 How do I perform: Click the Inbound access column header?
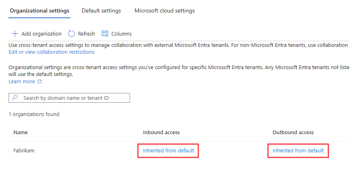[x=161, y=133]
